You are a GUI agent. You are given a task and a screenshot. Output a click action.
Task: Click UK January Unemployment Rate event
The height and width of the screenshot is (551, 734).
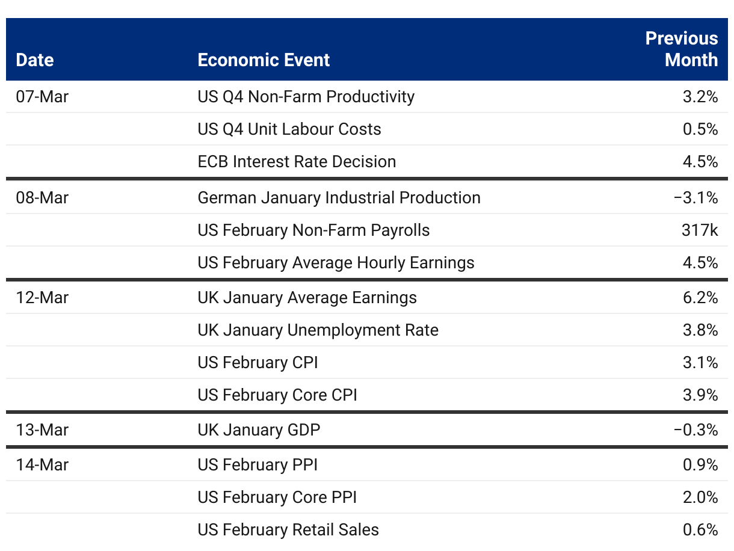(318, 330)
